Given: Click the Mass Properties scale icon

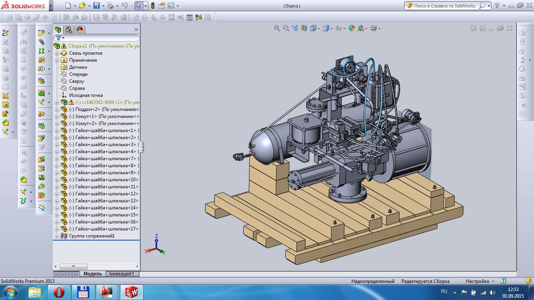Looking at the screenshot, I should (x=190, y=17).
